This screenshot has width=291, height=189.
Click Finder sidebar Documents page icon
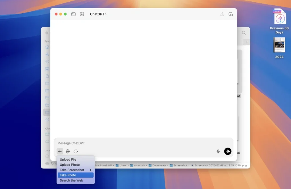coord(47,76)
